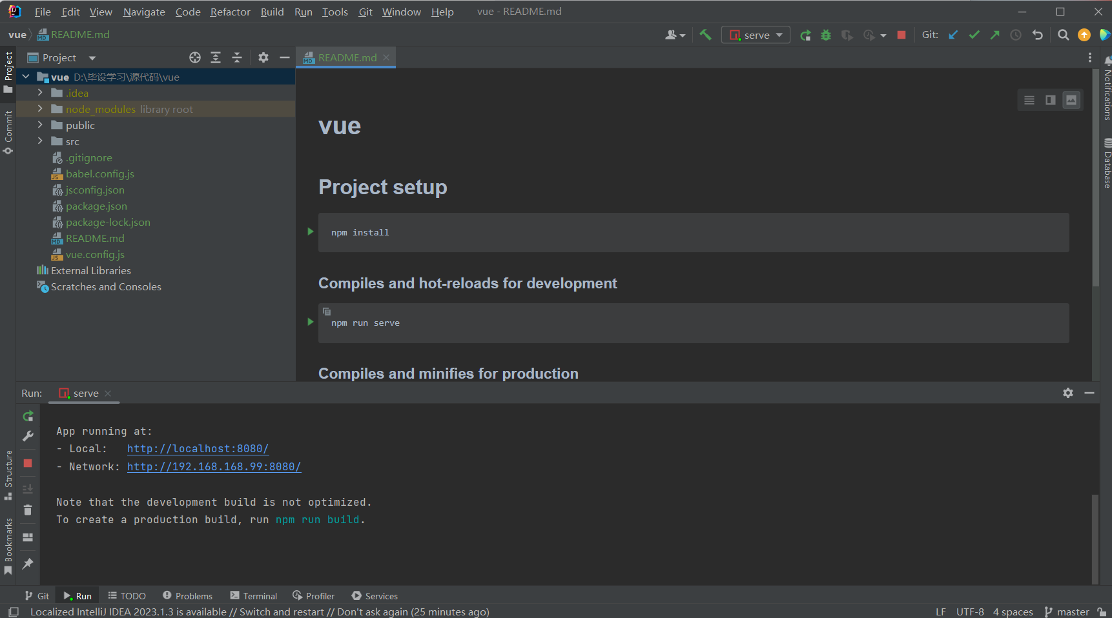Update project from Git with blue arrow

click(x=953, y=34)
